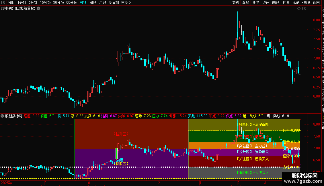
Task: Select the 60分钟 period tab
Action: pyautogui.click(x=71, y=3)
